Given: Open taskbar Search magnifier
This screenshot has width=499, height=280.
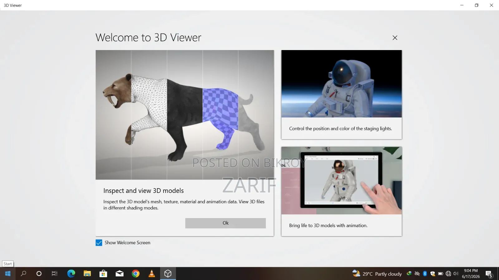Looking at the screenshot, I should (x=23, y=274).
